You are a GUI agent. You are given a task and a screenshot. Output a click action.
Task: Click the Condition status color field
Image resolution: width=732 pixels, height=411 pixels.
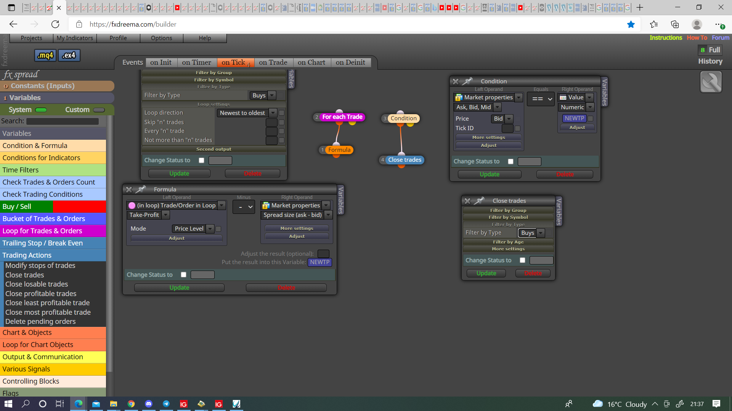530,161
